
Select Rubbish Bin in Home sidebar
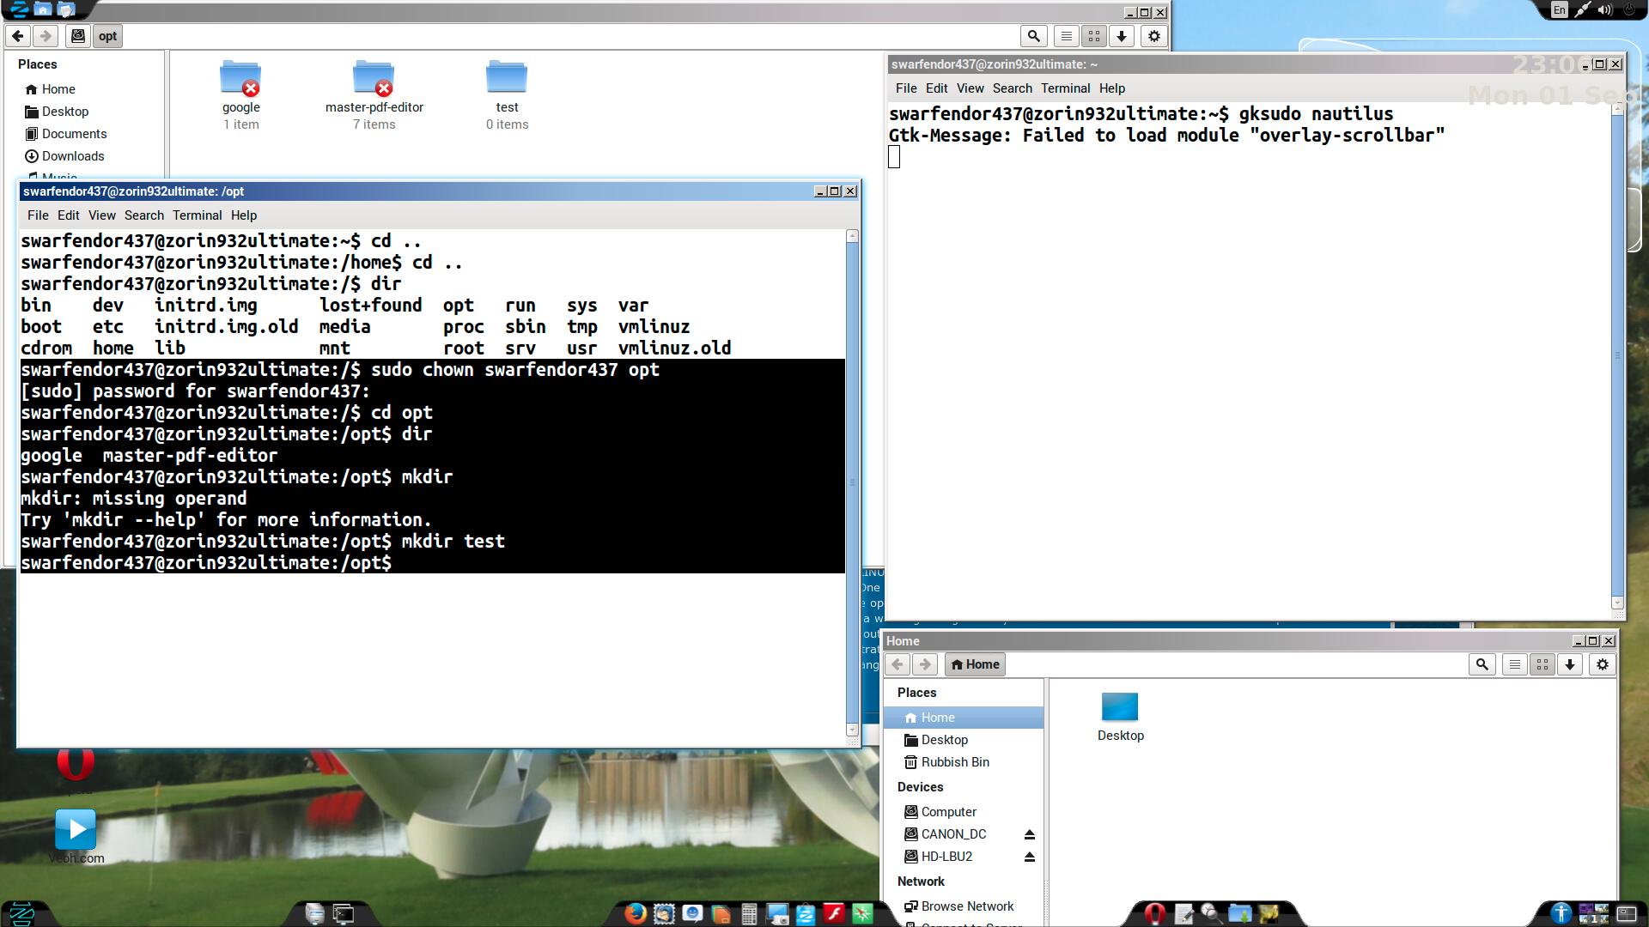pos(954,762)
